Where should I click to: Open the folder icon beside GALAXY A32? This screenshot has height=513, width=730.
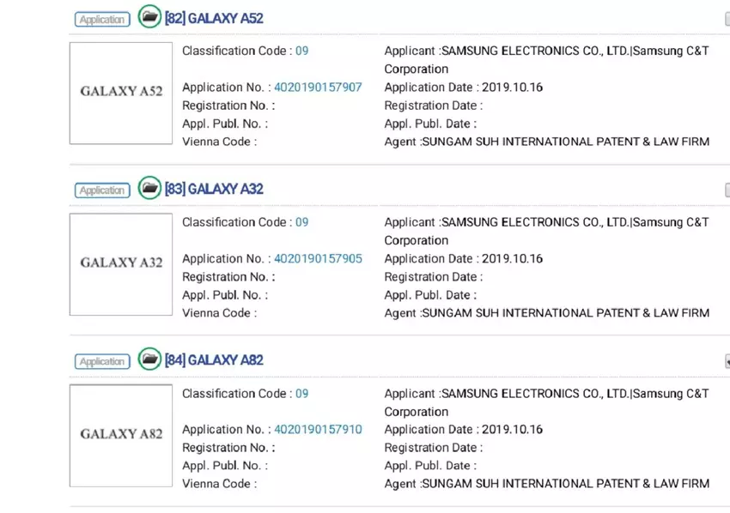click(149, 188)
